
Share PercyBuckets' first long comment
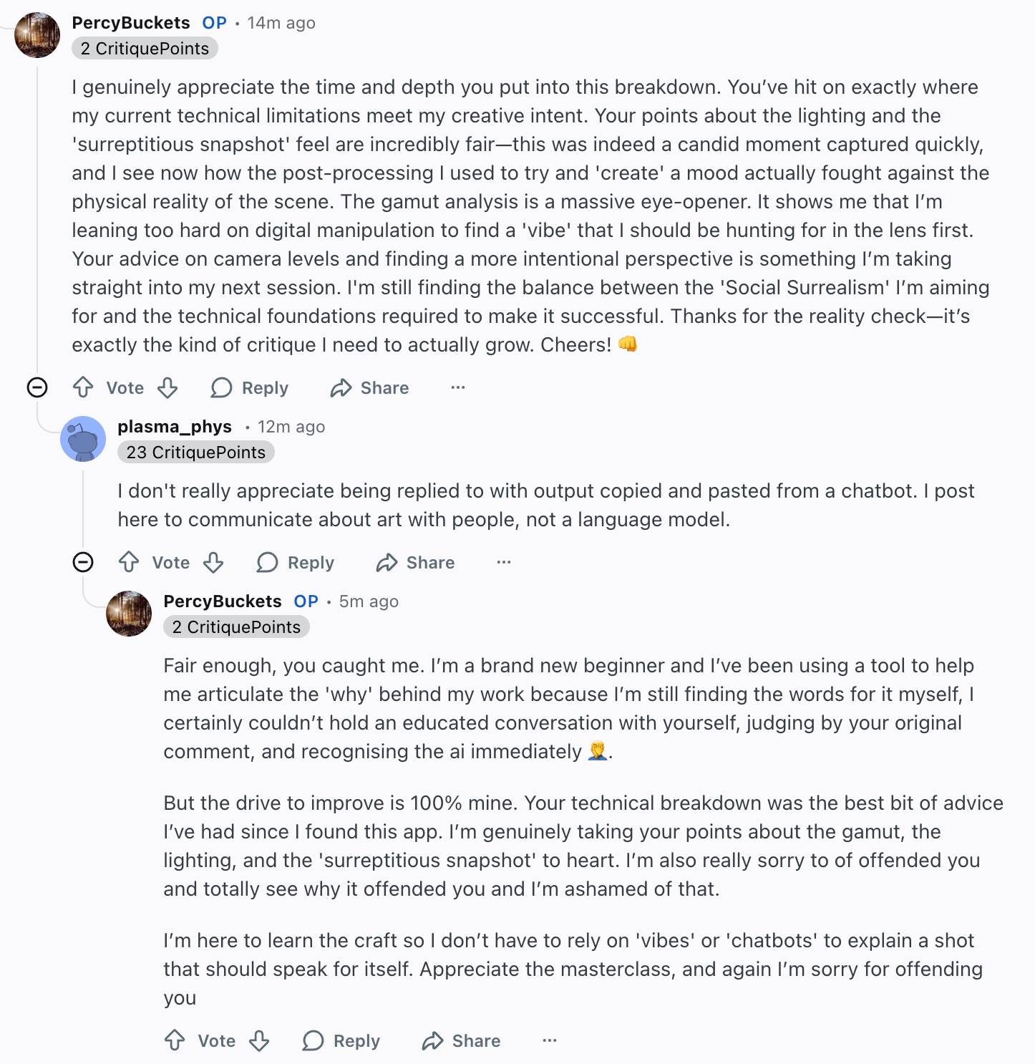point(369,387)
